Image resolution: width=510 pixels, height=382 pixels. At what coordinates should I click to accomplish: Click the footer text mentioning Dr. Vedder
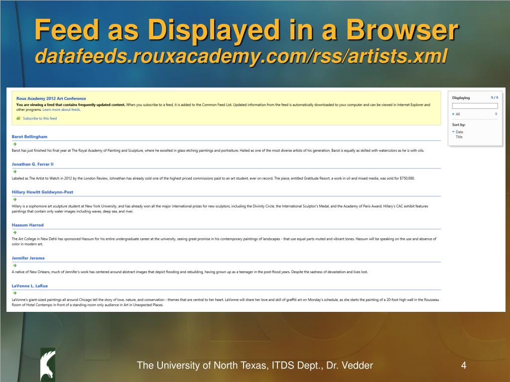pos(255,366)
